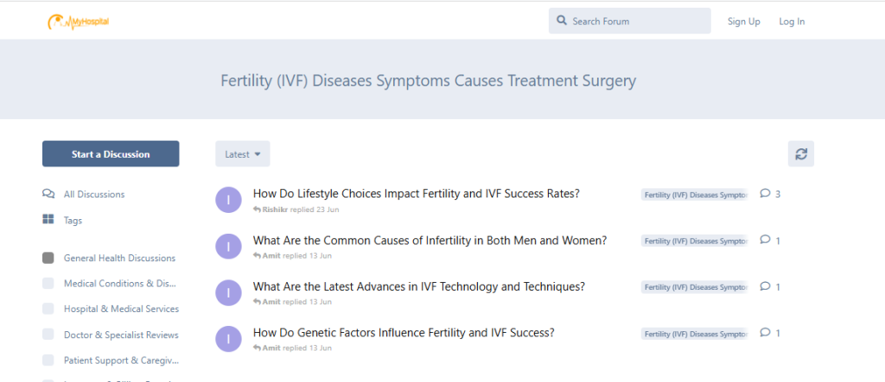This screenshot has height=382, width=885.
Task: Click avatar of Genetic Factors discussion
Action: (x=228, y=338)
